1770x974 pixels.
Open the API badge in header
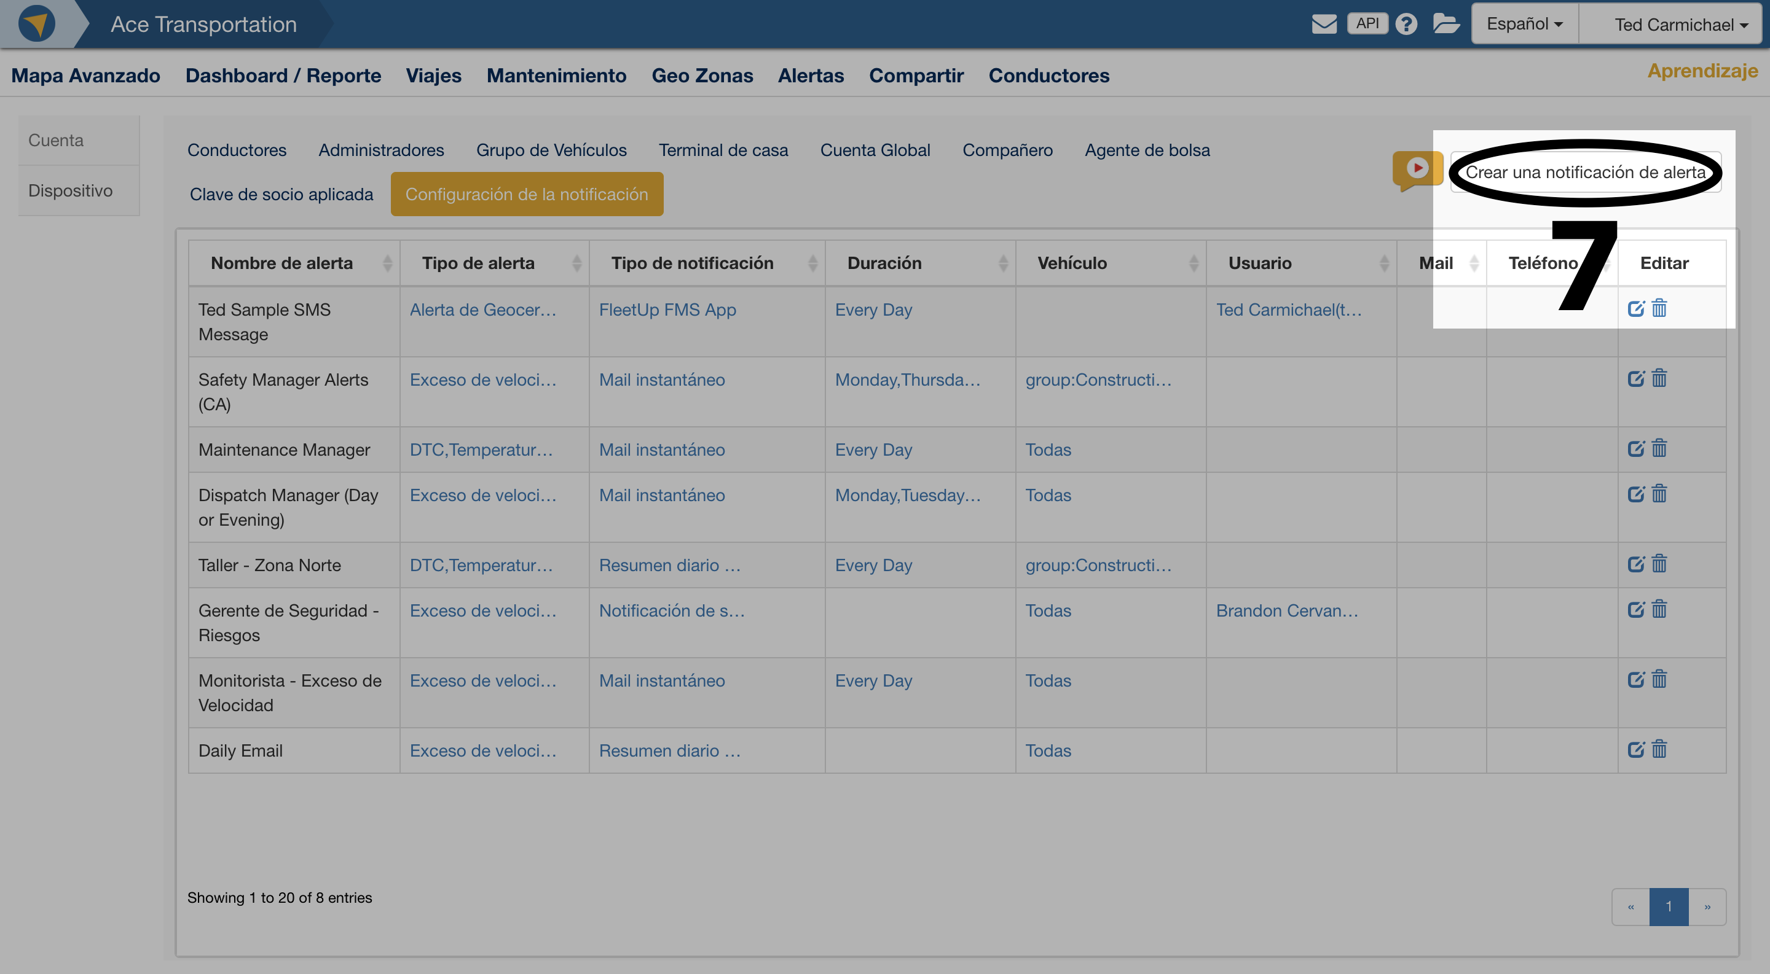(x=1367, y=23)
